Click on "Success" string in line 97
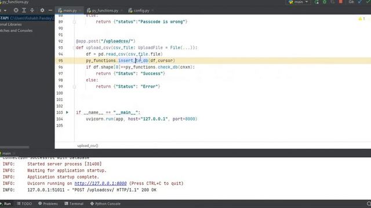This screenshot has width=371, height=208. pos(152,73)
